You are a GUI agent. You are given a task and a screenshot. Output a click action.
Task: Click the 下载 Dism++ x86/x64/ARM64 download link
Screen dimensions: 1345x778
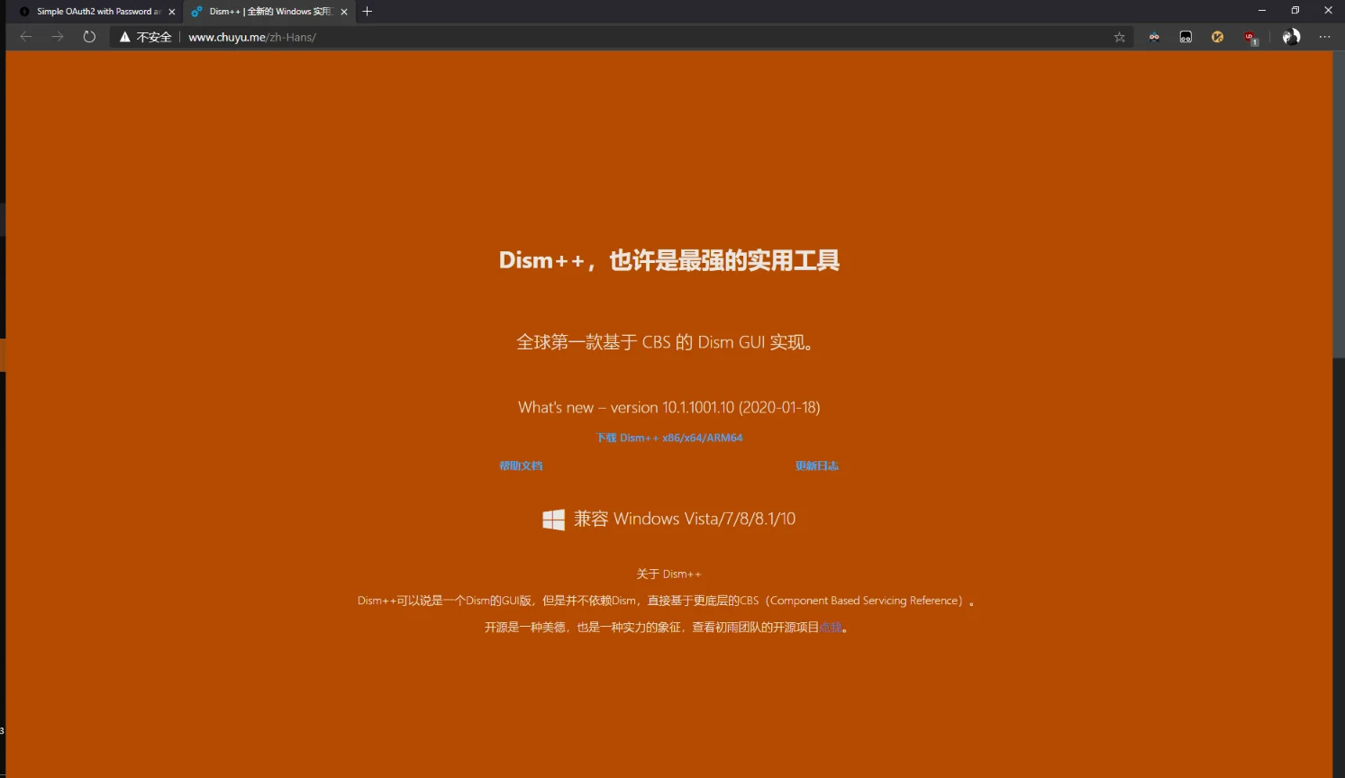pos(669,438)
